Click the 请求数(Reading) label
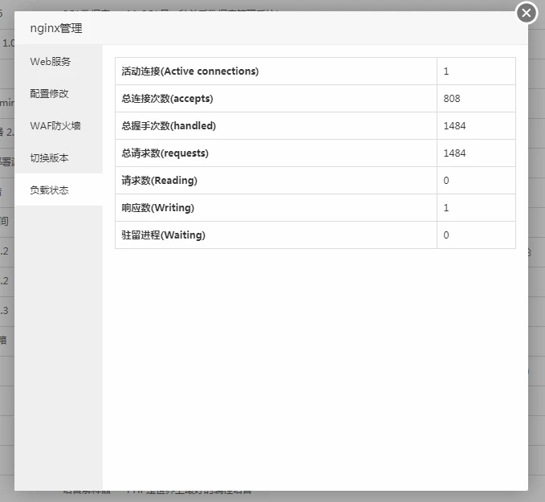 click(159, 180)
